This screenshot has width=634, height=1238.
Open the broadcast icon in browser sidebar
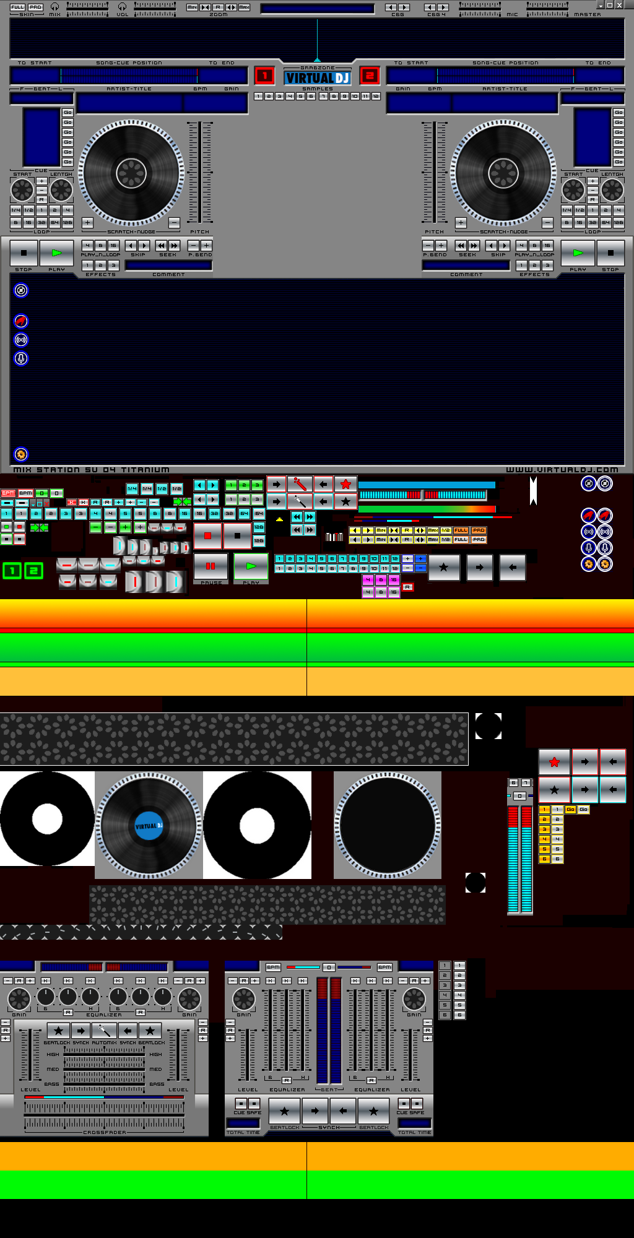[x=21, y=340]
